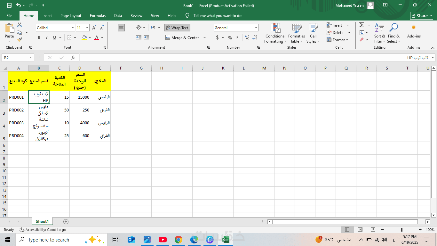
Task: Switch to the Formulas tab
Action: [x=98, y=16]
